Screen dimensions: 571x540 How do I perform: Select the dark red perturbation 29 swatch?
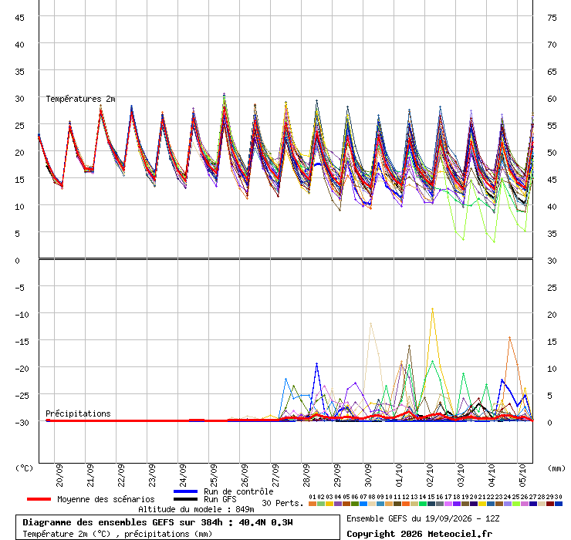click(550, 504)
